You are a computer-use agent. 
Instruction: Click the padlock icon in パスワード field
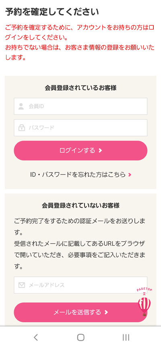[x=21, y=128]
